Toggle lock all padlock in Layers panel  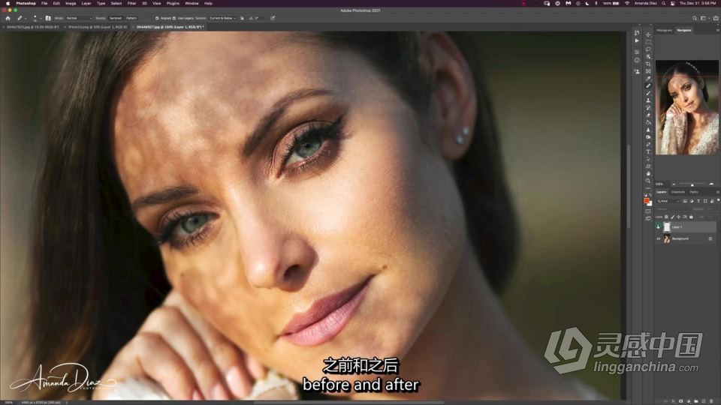pos(691,217)
